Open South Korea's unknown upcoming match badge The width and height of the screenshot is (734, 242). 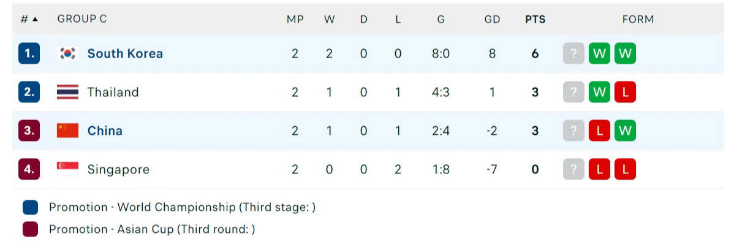click(574, 53)
